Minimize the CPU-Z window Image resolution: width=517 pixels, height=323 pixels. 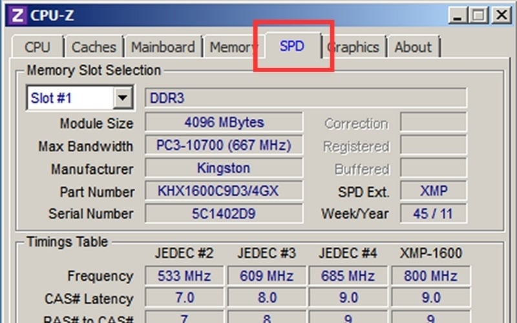pos(457,15)
